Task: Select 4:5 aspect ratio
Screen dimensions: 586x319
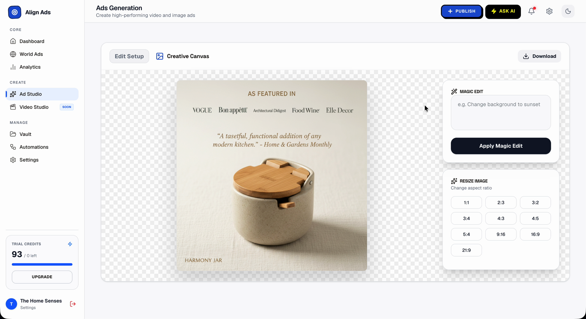Action: click(x=535, y=219)
